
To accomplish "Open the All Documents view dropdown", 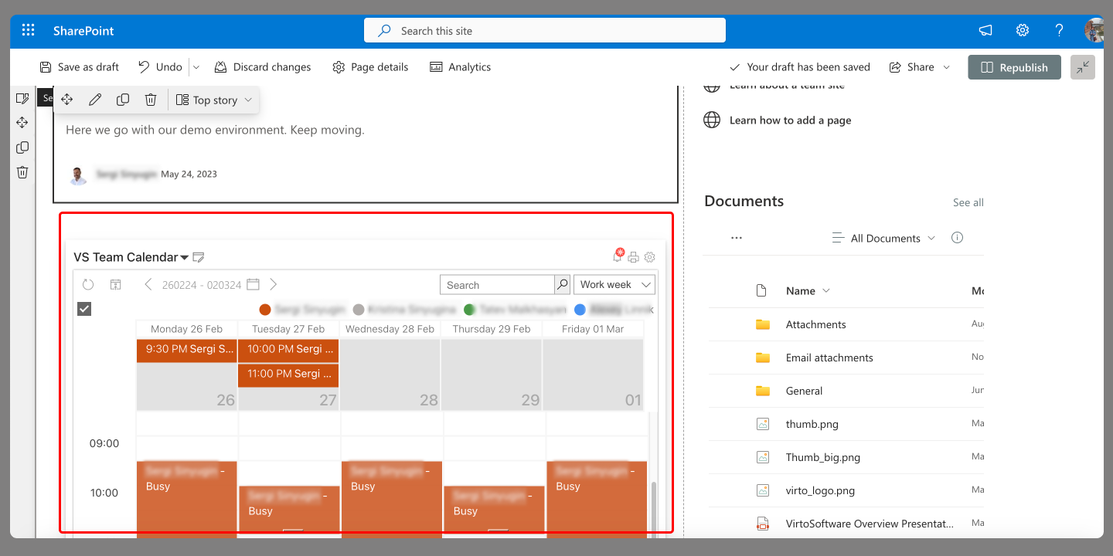I will click(883, 238).
